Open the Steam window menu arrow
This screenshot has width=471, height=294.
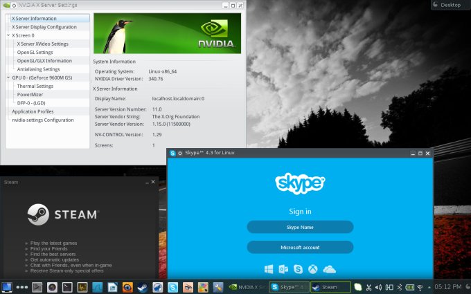[153, 182]
